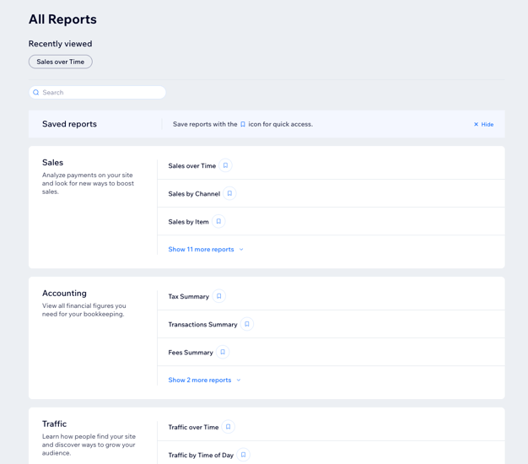The image size is (528, 464).
Task: Bookmark the Traffic over Time report
Action: [x=228, y=428]
